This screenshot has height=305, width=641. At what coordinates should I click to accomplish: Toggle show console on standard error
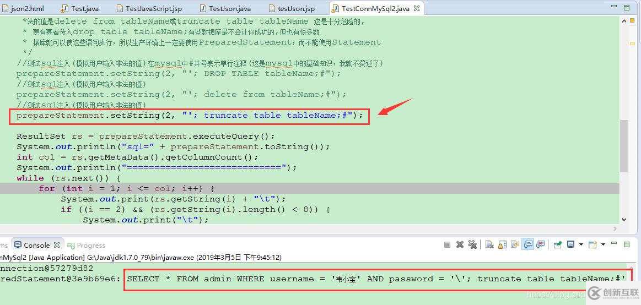541,244
